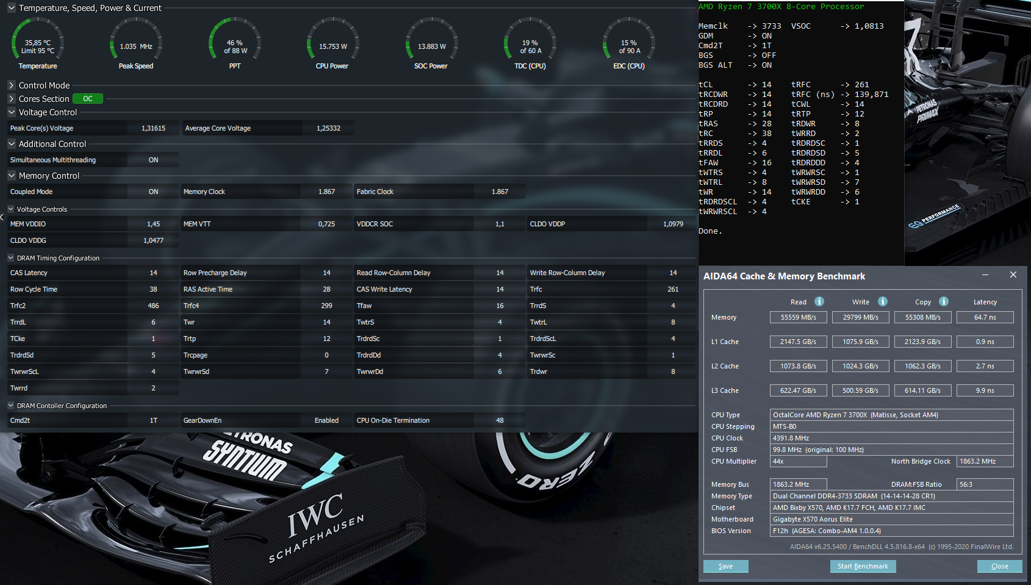Click the tRFC (ns) 139,871 console entry

840,95
